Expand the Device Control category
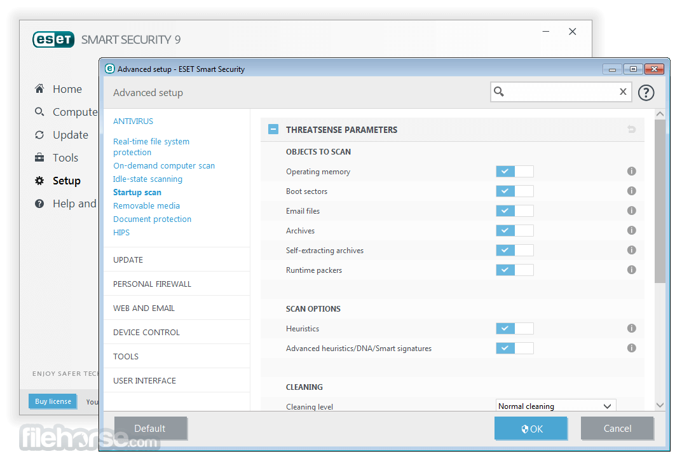The width and height of the screenshot is (689, 470). (x=177, y=333)
